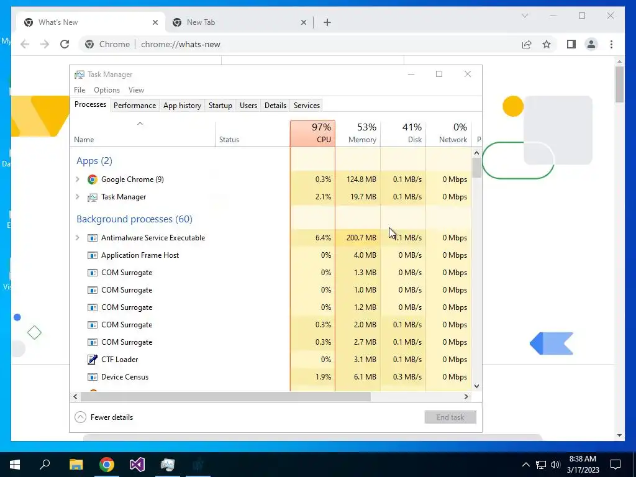The width and height of the screenshot is (636, 477).
Task: Switch to the App history tab
Action: tap(182, 106)
